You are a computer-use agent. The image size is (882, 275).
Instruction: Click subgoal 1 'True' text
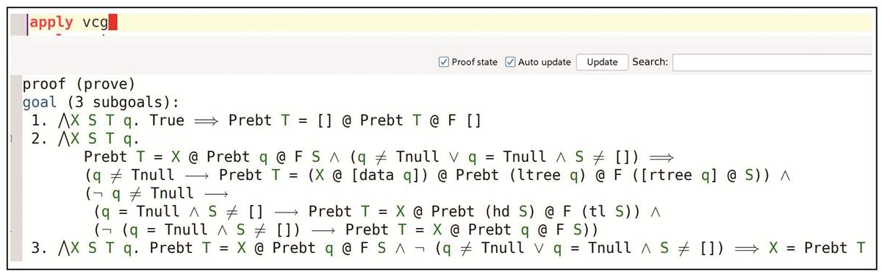coord(166,121)
